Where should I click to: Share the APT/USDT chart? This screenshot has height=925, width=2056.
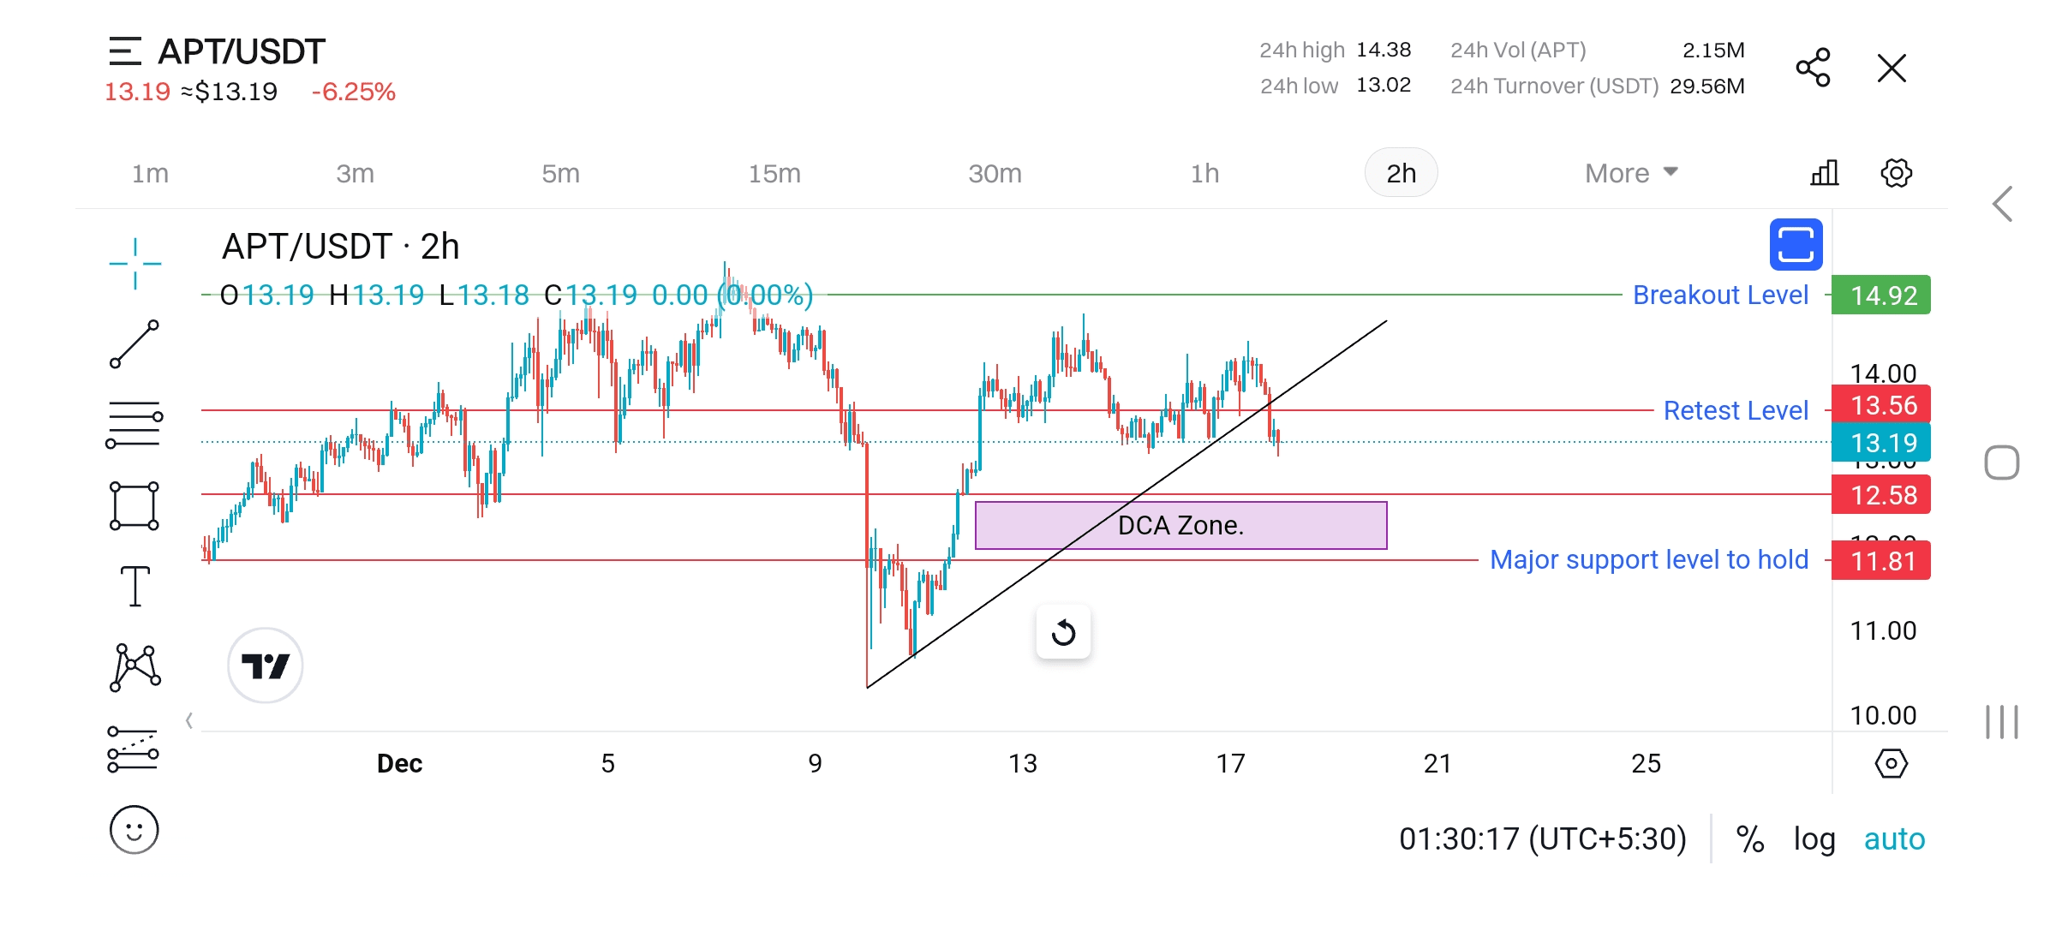pos(1813,68)
